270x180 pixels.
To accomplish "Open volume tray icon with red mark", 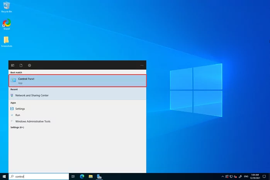I will [x=235, y=177].
